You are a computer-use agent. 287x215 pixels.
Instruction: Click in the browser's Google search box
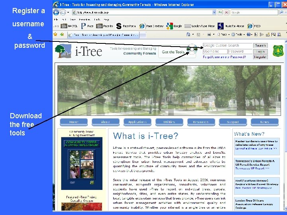pyautogui.click(x=254, y=12)
